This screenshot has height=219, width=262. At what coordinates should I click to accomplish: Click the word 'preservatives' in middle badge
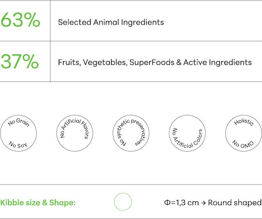click(x=139, y=132)
